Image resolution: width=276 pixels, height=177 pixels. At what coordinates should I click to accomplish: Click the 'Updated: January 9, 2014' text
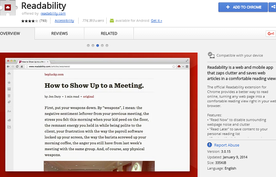(227, 157)
